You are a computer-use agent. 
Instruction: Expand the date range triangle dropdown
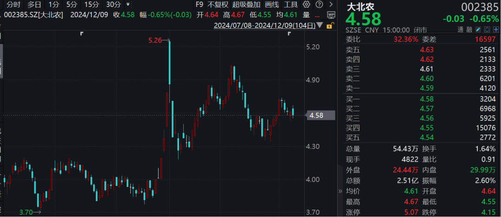pos(321,26)
